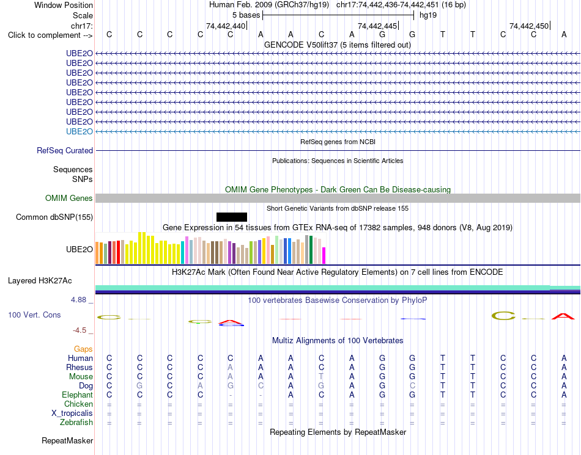
Task: Click the black dbSNP variant block
Action: (232, 217)
